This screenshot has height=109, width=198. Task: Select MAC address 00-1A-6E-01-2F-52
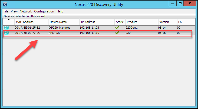[27, 28]
